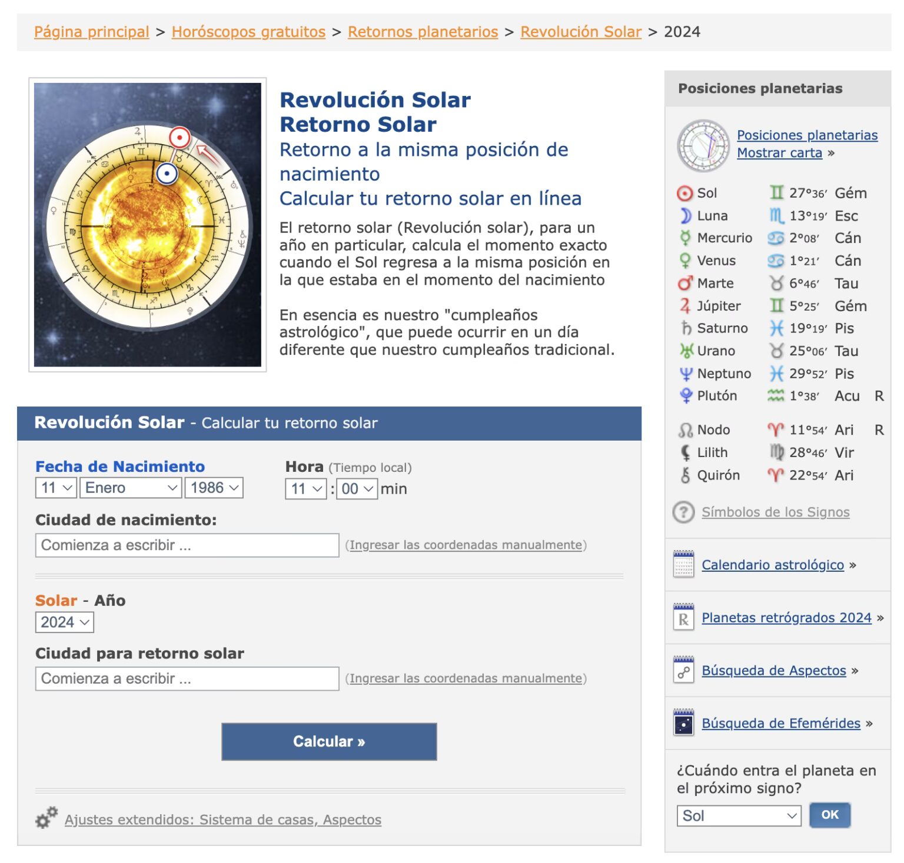Click the planetary positions chart wheel icon
This screenshot has width=904, height=863.
703,145
